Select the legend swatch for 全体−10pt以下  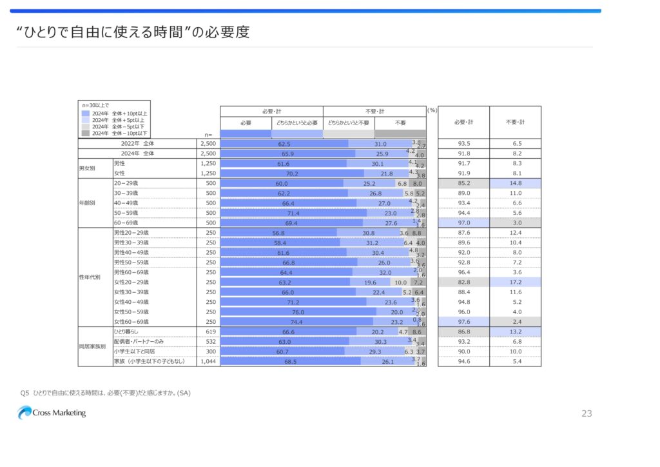point(86,134)
